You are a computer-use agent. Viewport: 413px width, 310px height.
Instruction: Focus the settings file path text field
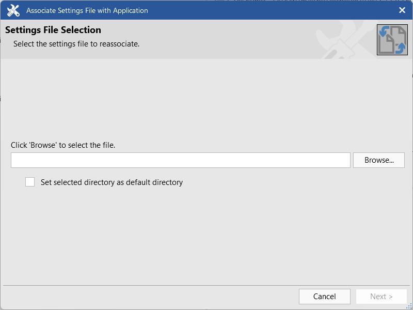[181, 160]
